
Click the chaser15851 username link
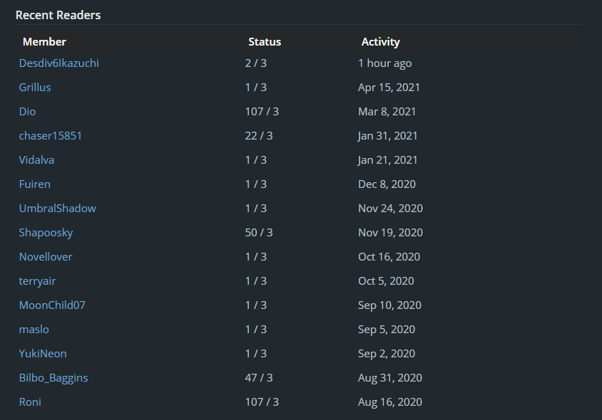point(50,136)
